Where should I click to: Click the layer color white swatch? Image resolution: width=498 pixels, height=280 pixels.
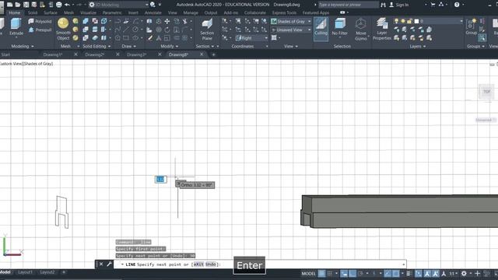[x=416, y=21]
